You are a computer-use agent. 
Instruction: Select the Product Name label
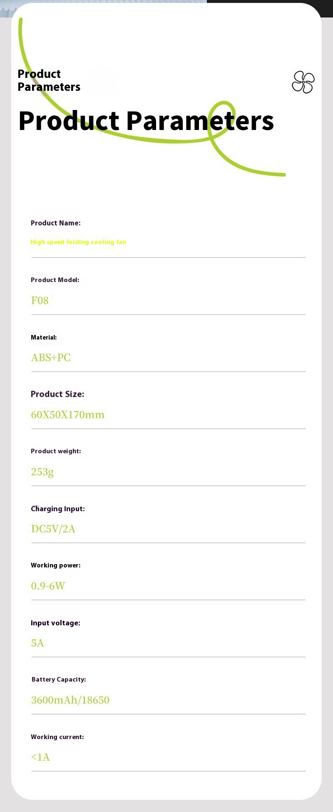click(x=55, y=223)
